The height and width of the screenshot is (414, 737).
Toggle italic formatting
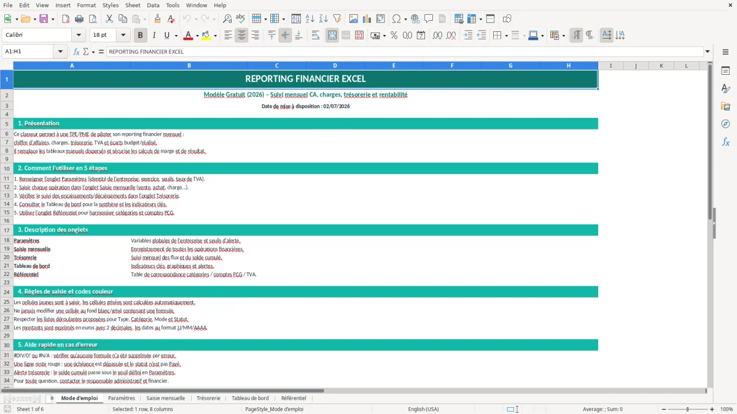tap(154, 36)
